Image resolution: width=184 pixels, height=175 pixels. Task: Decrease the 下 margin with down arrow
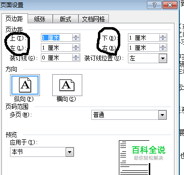(163, 39)
